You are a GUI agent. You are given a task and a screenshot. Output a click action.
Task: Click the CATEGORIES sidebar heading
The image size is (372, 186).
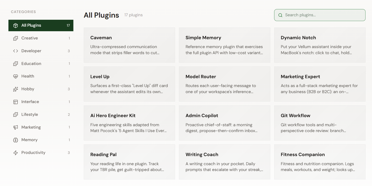[x=23, y=12]
